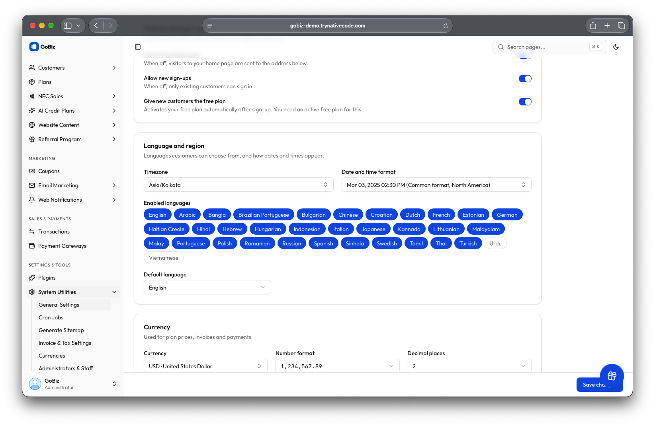Toggle the sidebar panel icon
The image size is (655, 426).
[138, 47]
